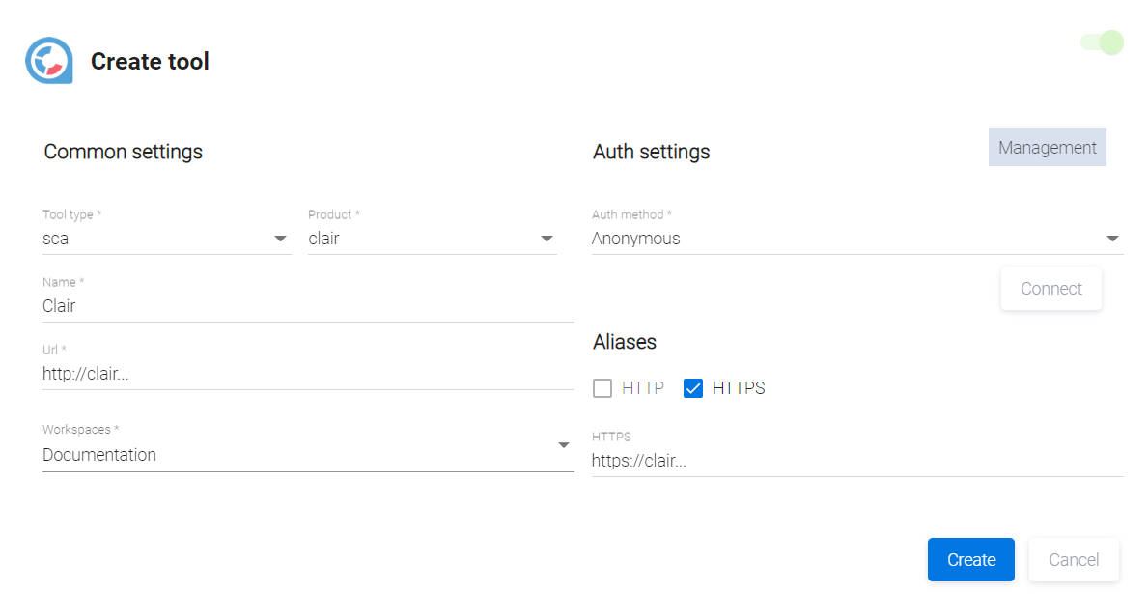This screenshot has width=1148, height=594.
Task: Click the Create tool logo icon
Action: [x=49, y=61]
